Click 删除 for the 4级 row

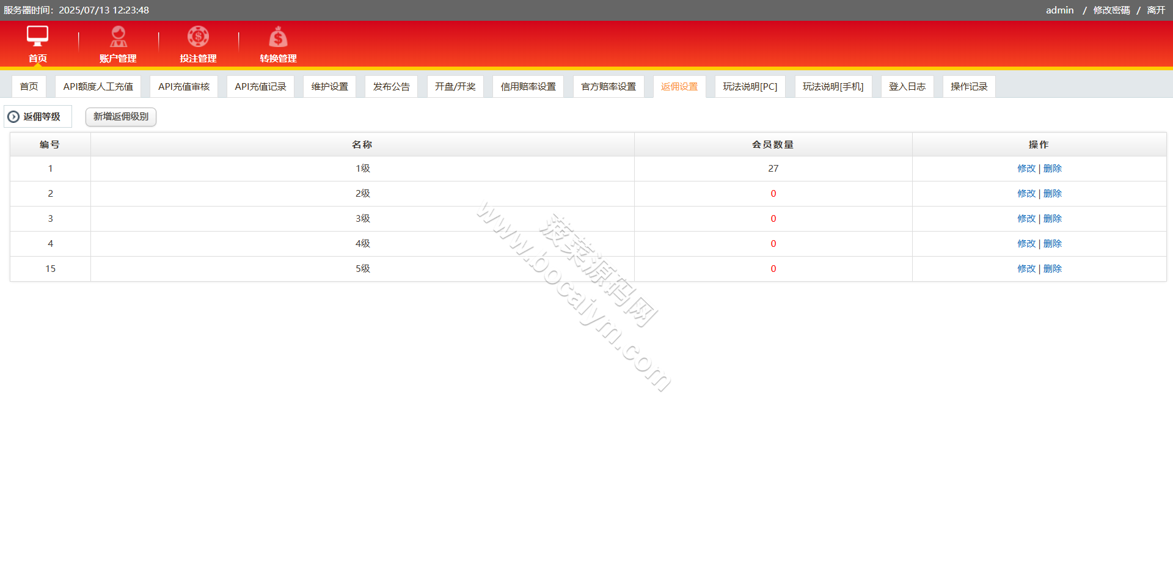(1053, 244)
